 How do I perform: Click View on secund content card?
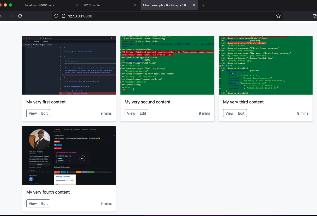131,113
